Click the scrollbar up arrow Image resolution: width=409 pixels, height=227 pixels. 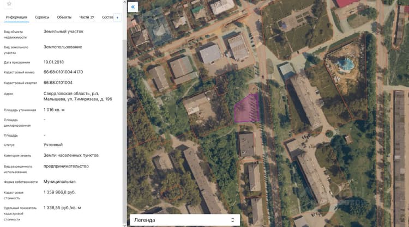124,2
